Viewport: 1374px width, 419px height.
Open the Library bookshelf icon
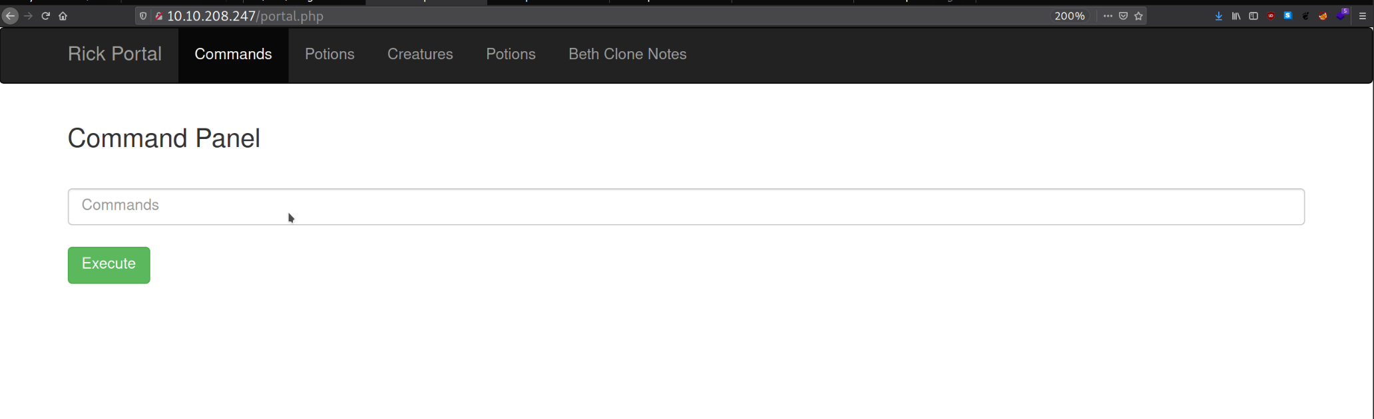(x=1236, y=16)
